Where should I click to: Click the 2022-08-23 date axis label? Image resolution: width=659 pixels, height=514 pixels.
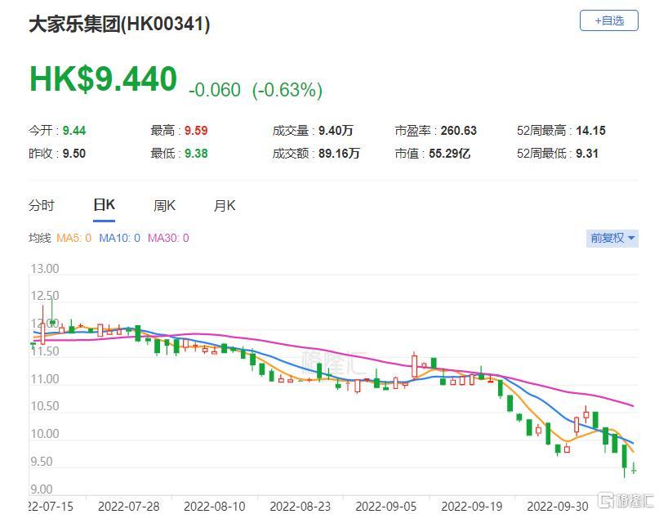(x=300, y=506)
